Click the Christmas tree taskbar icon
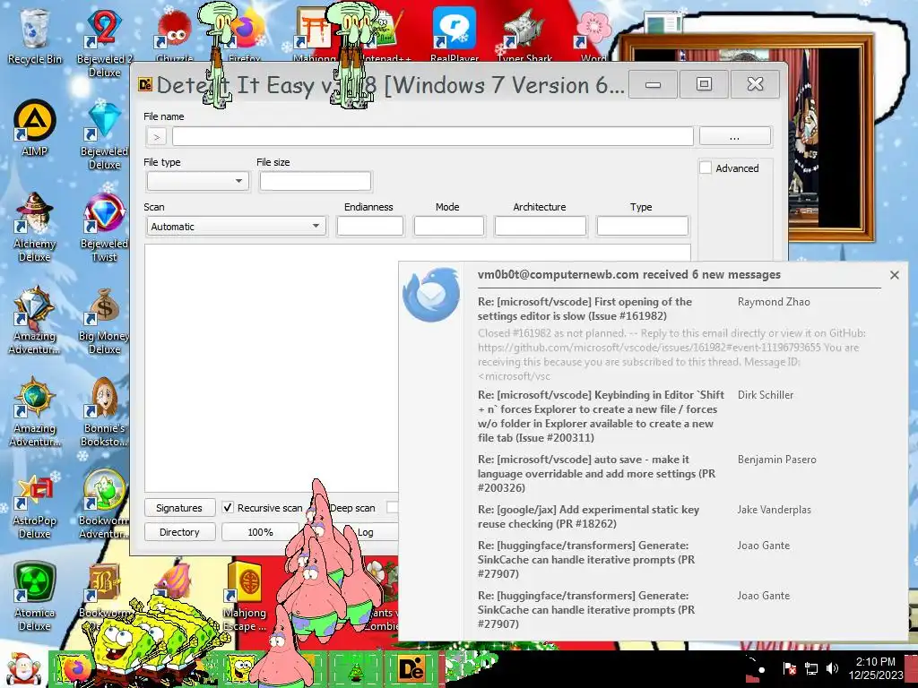 [355, 668]
